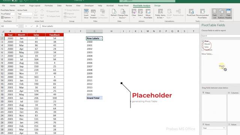Select the Feedback header cell
This screenshot has width=240, height=135.
[x=54, y=35]
